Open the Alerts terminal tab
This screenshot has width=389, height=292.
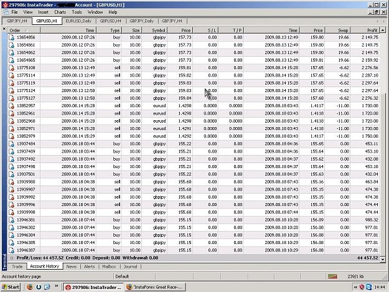point(89,266)
